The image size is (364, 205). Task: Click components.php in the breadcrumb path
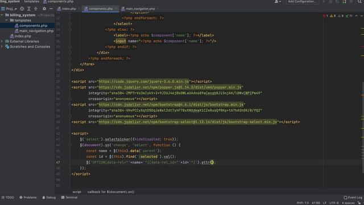[58, 1]
